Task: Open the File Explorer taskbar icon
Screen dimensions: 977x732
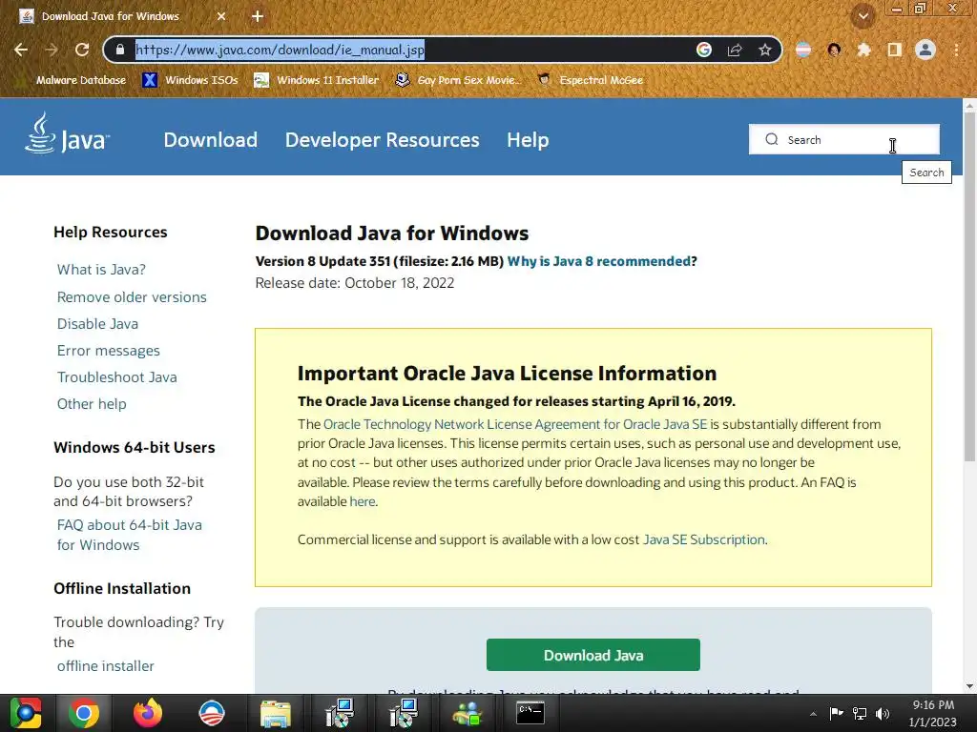Action: [276, 713]
